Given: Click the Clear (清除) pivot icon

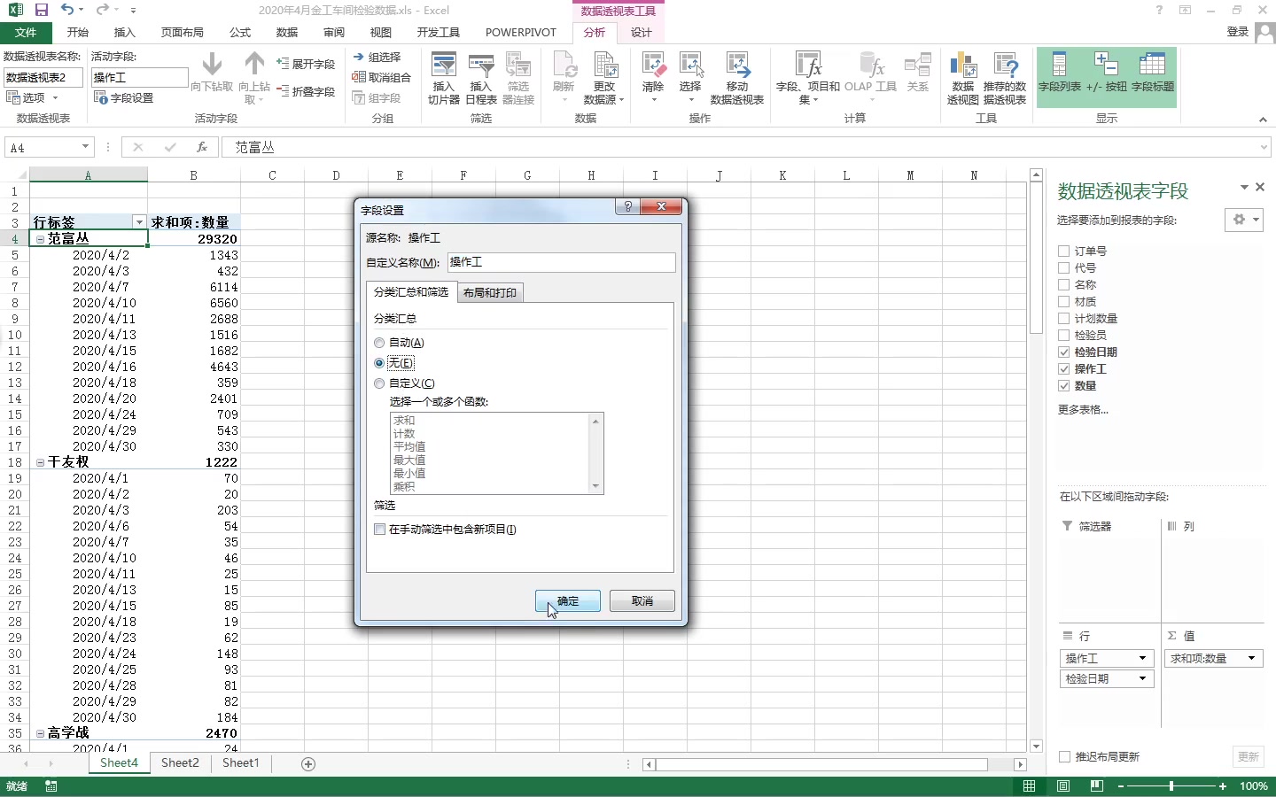Looking at the screenshot, I should point(653,76).
